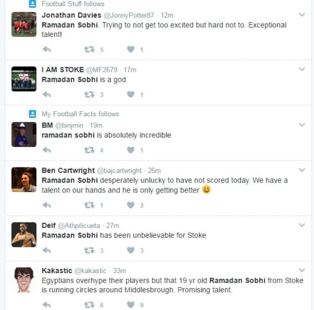
Task: Like Kakastic's tweet
Action: pyautogui.click(x=131, y=305)
